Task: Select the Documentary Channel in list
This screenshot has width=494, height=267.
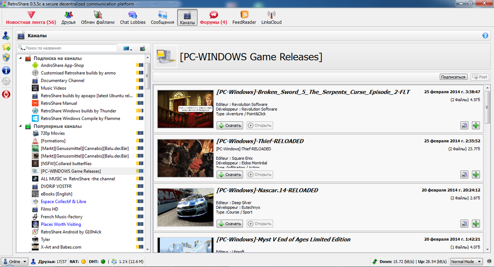Action: click(x=62, y=80)
